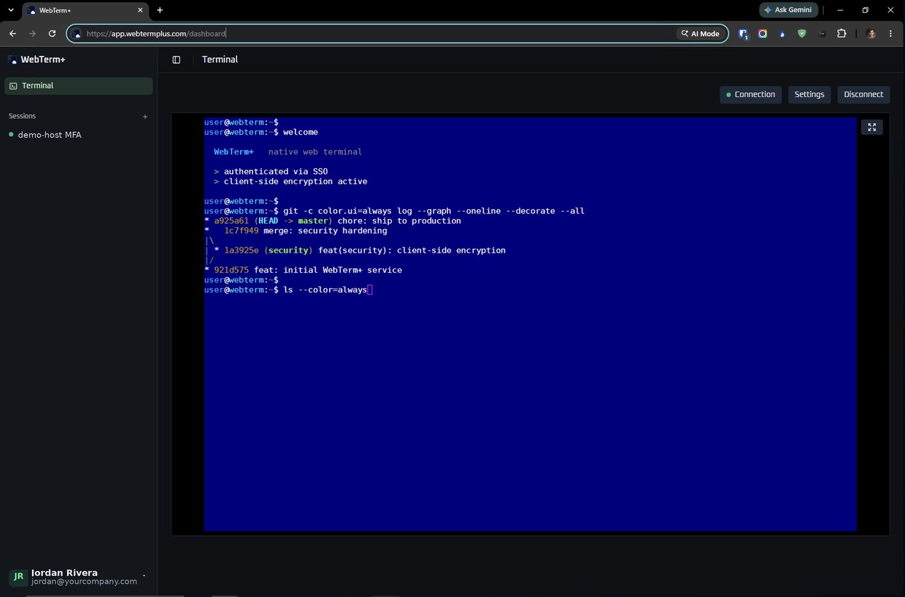Click the Sessions section label
905x597 pixels.
pos(22,116)
